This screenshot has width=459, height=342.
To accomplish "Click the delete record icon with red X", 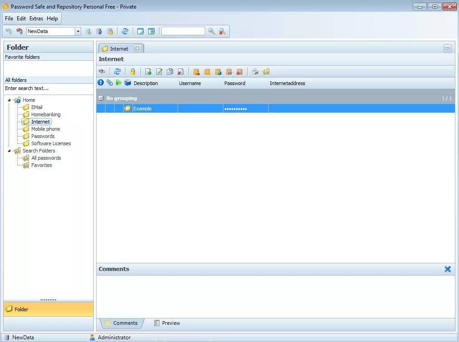I will [181, 71].
